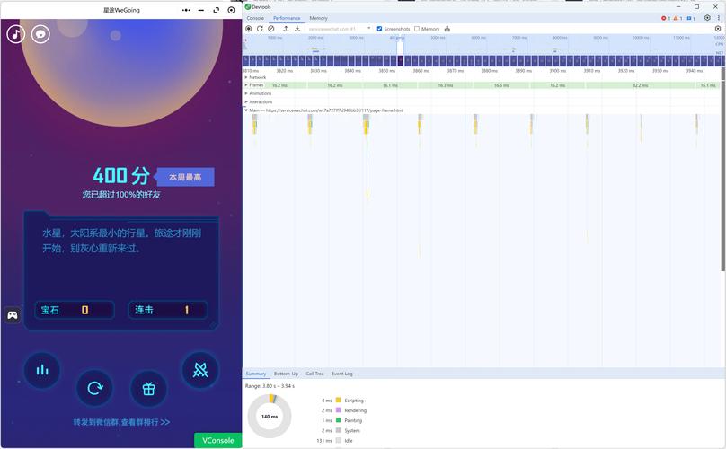Click load profile upload icon

pyautogui.click(x=286, y=29)
